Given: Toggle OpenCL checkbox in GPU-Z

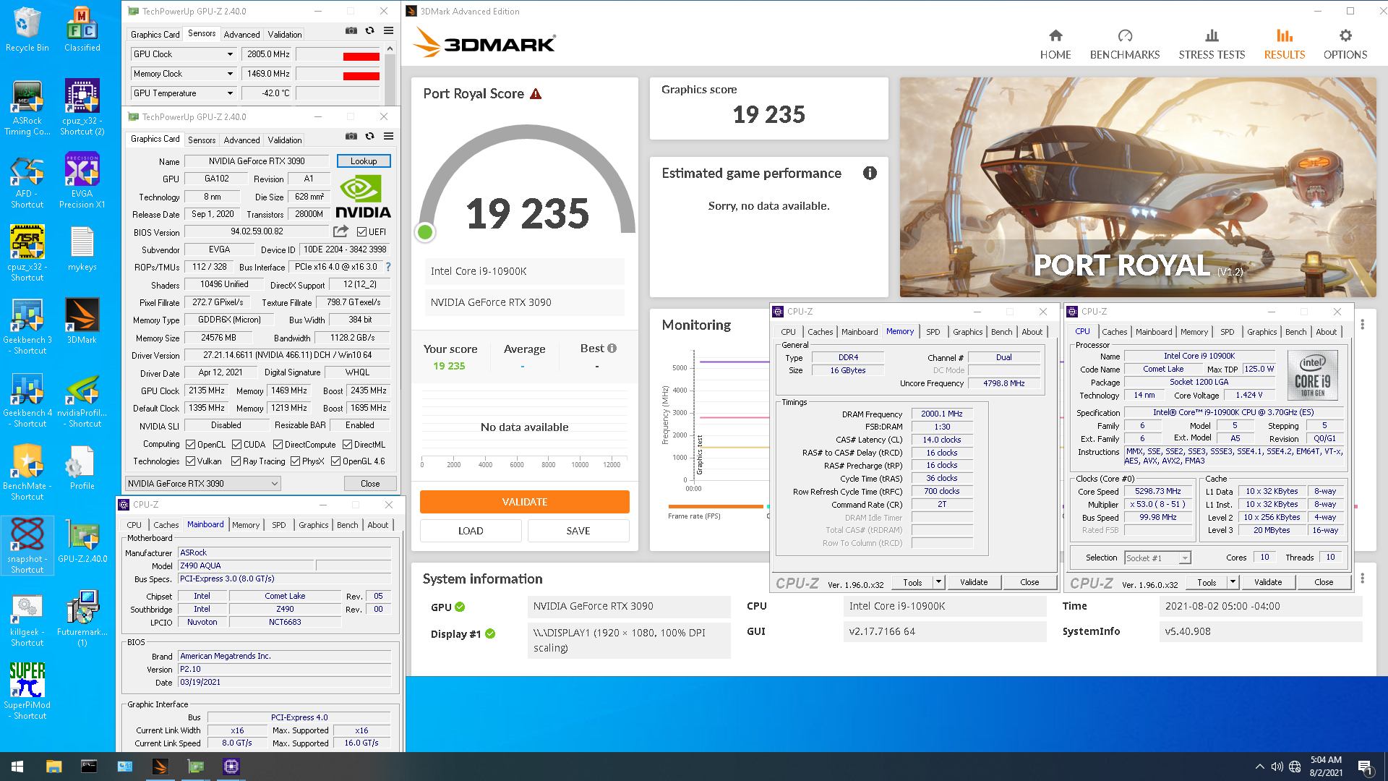Looking at the screenshot, I should (191, 445).
